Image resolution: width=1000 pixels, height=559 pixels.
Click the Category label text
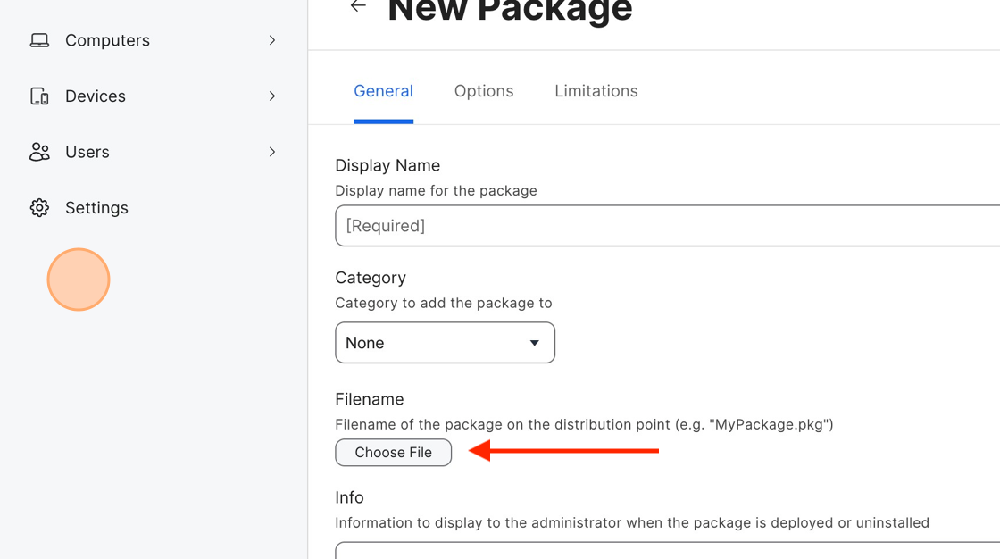371,278
